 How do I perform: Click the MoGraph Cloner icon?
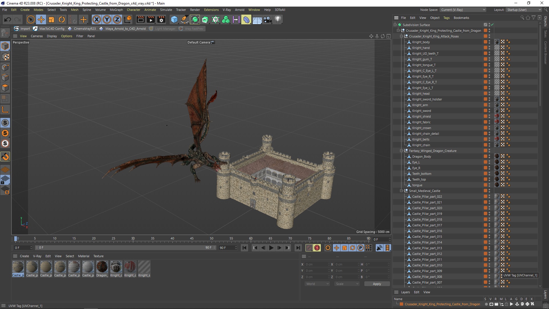tap(226, 19)
